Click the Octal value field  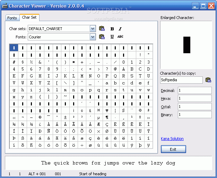pyautogui.click(x=195, y=106)
